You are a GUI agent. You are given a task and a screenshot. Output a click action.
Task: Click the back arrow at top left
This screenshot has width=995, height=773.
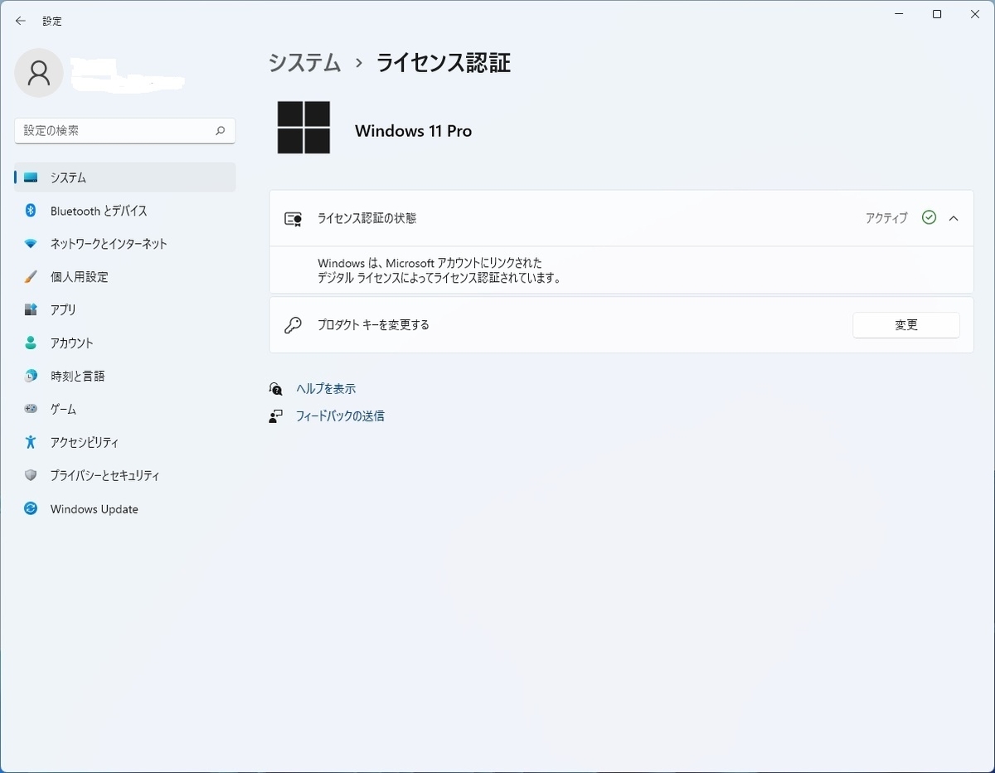pos(20,21)
